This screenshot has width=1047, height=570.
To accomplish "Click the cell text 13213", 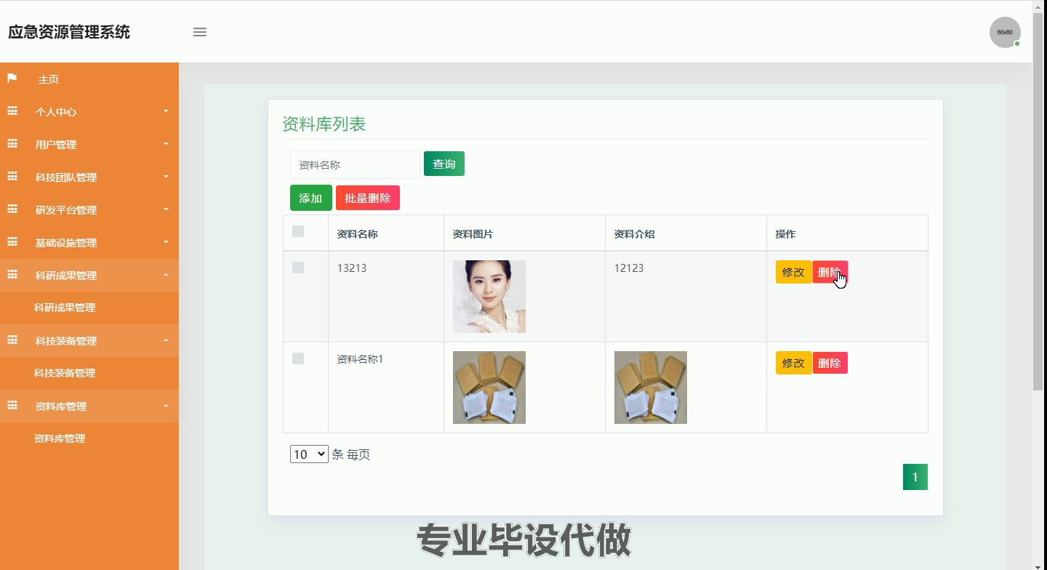I will point(352,268).
